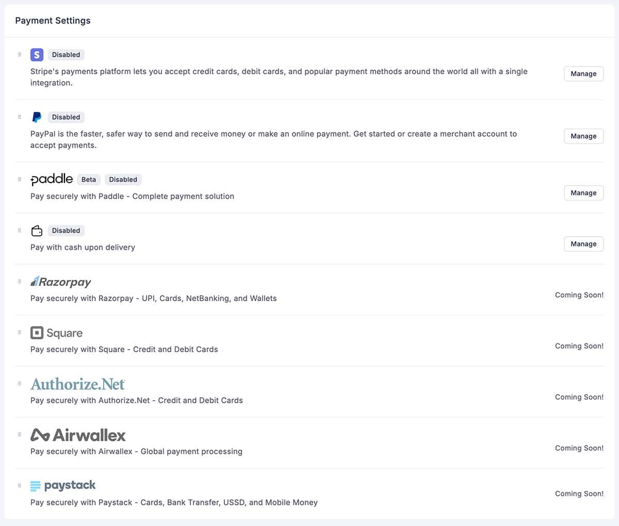Image resolution: width=619 pixels, height=526 pixels.
Task: Toggle the Disabled badge for cash on delivery
Action: [66, 231]
